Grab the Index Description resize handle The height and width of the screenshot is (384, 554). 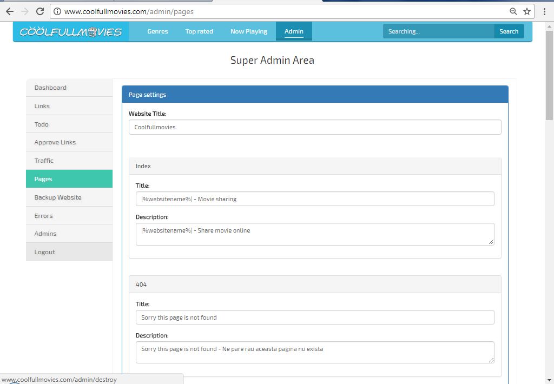pos(491,242)
